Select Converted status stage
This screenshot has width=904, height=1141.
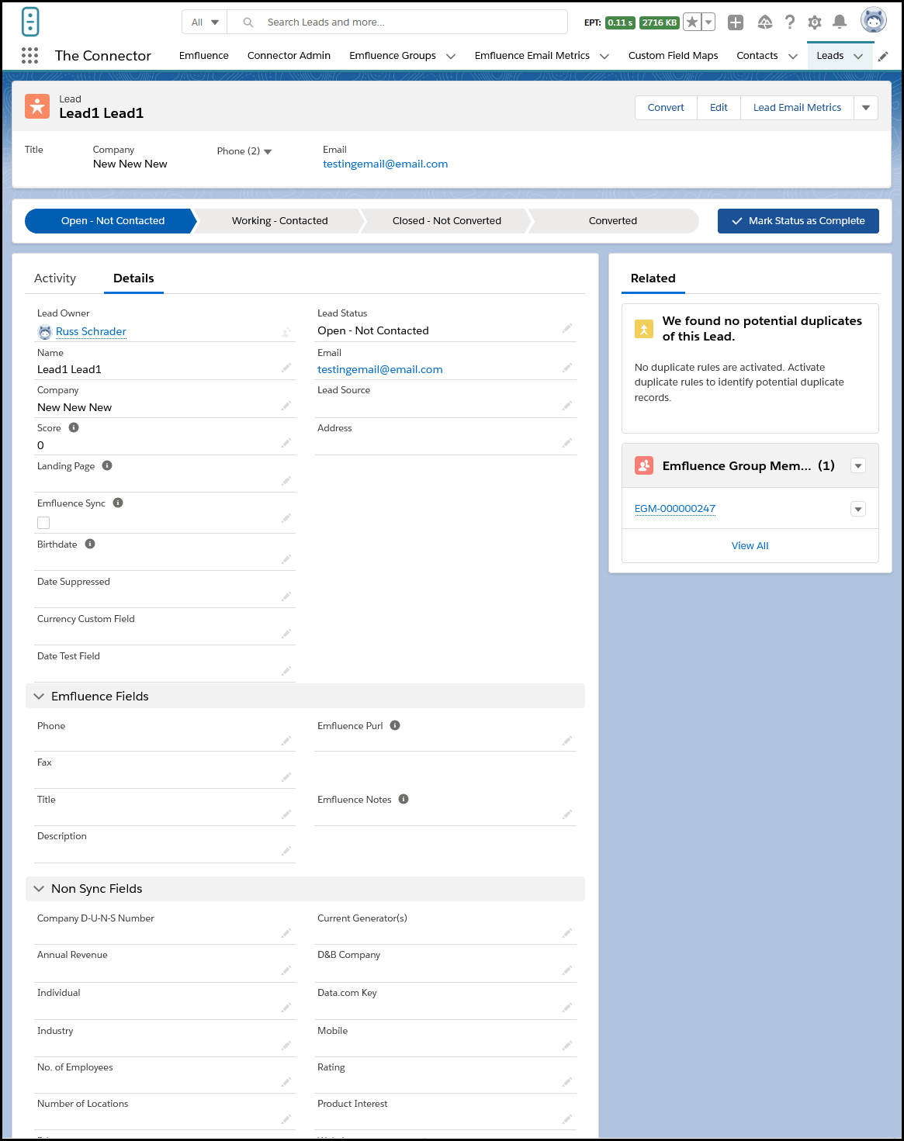(613, 221)
